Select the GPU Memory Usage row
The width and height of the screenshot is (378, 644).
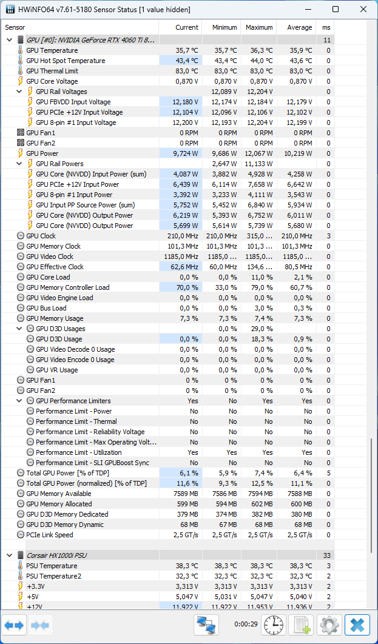click(x=167, y=318)
